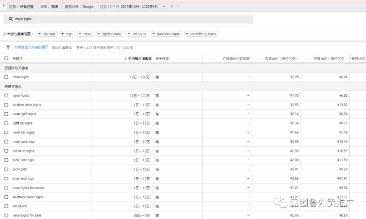Open the Google search network selector
The image size is (366, 219).
[x=79, y=6]
